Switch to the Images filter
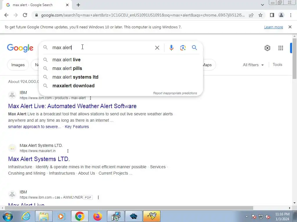This screenshot has width=297, height=222. 18,65
